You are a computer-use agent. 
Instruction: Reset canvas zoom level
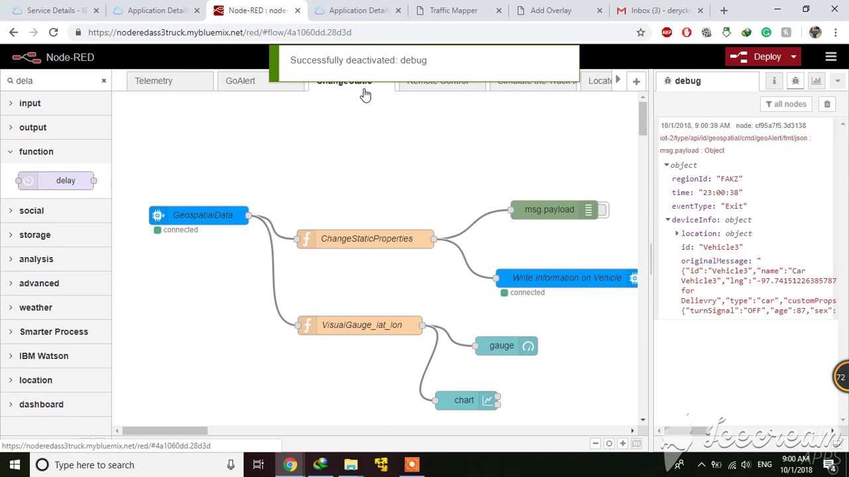609,444
